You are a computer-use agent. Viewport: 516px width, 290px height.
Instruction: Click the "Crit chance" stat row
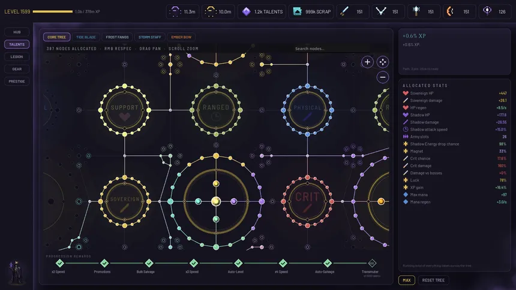[x=454, y=158]
